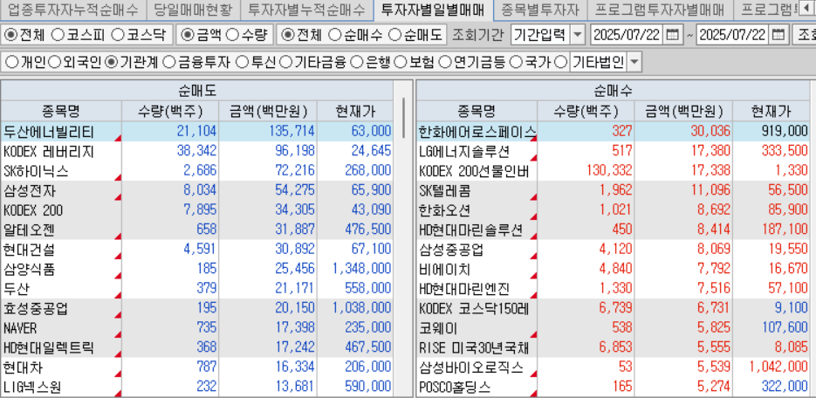Select the 코웨이 stock name
The image size is (816, 398).
point(438,329)
